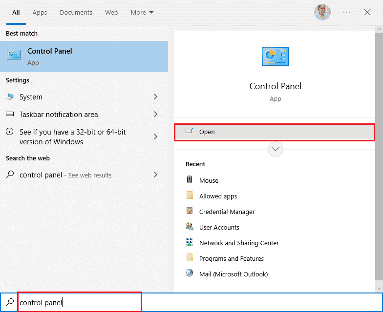The image size is (383, 312).
Task: Open the 32-bit or 64-bit version setting
Action: pyautogui.click(x=73, y=137)
